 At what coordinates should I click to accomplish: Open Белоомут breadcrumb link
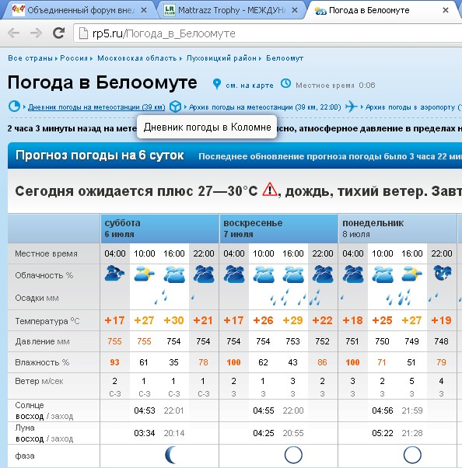pos(285,58)
